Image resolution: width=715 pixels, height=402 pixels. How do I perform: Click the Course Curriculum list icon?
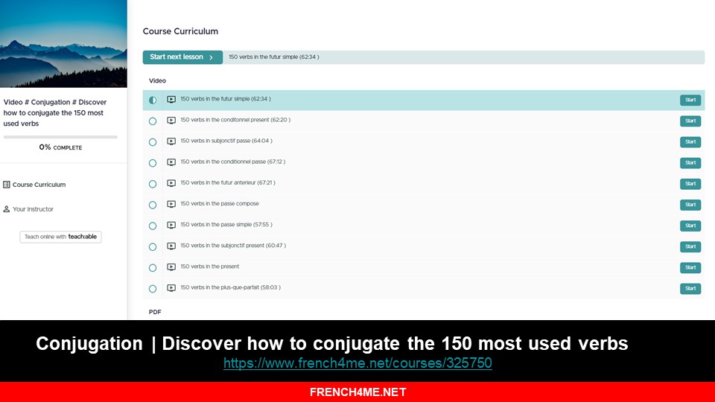(x=7, y=185)
